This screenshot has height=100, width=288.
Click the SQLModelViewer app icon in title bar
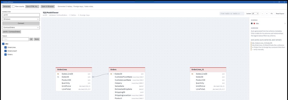2,2
